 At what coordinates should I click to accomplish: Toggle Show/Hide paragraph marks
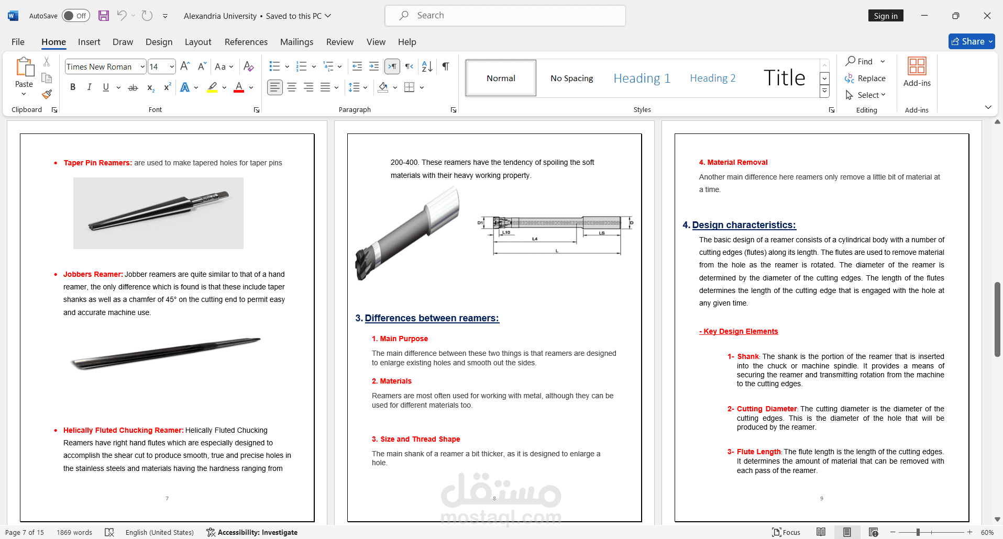(446, 66)
